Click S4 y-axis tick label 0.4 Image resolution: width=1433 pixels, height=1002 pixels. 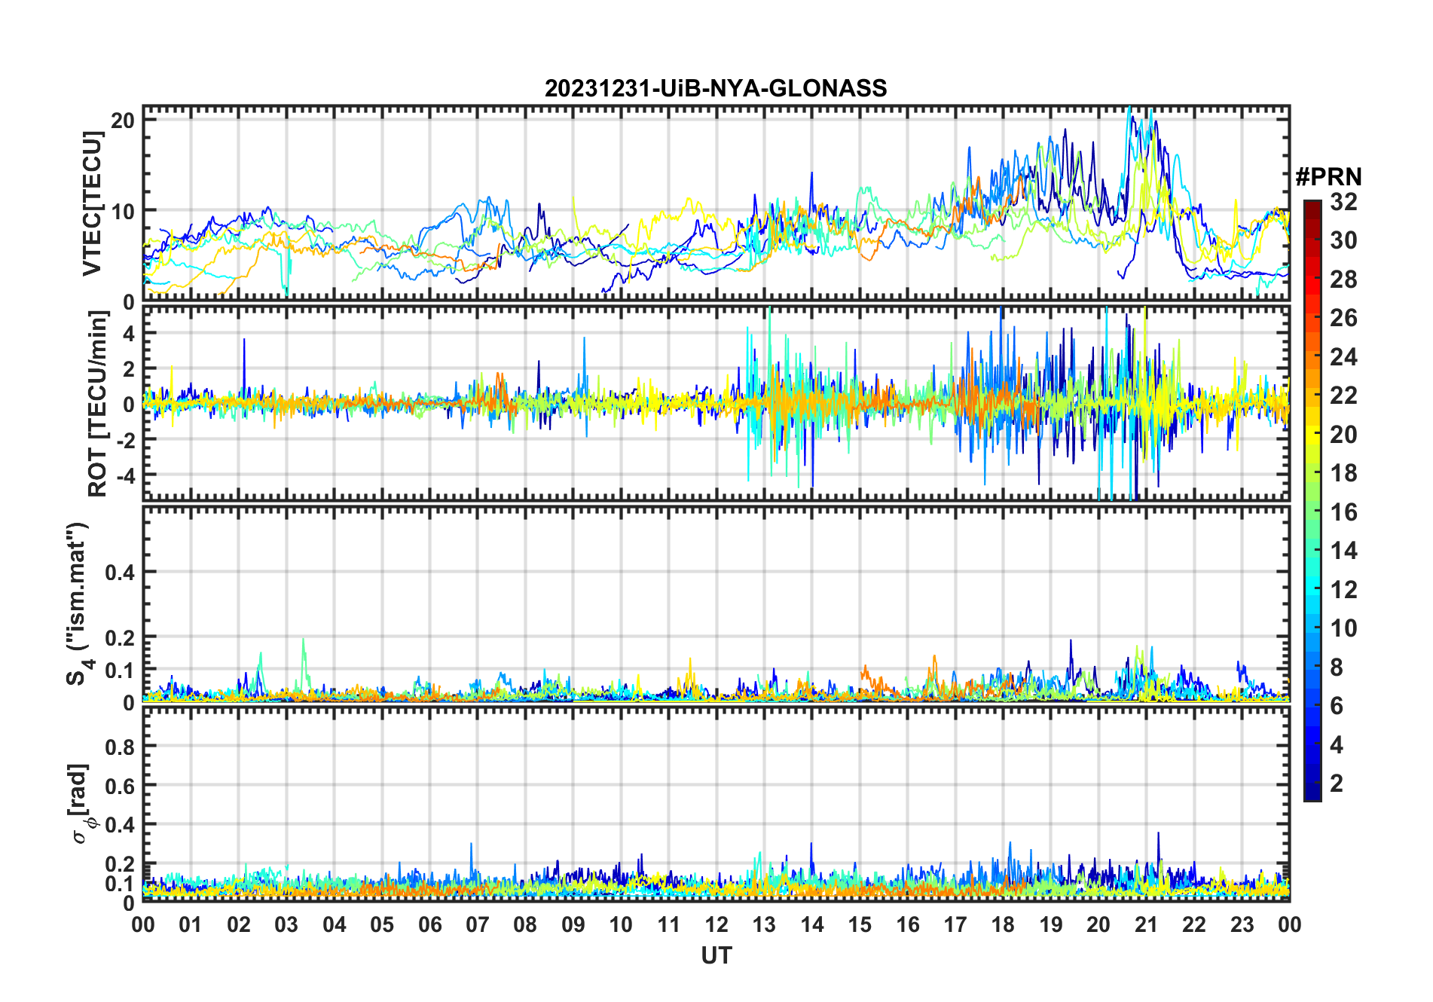121,572
